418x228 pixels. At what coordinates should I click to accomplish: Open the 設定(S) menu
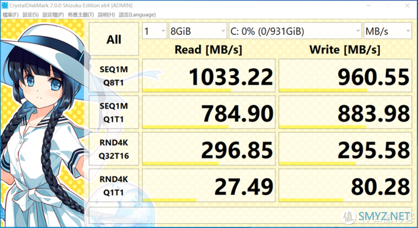tap(30, 15)
